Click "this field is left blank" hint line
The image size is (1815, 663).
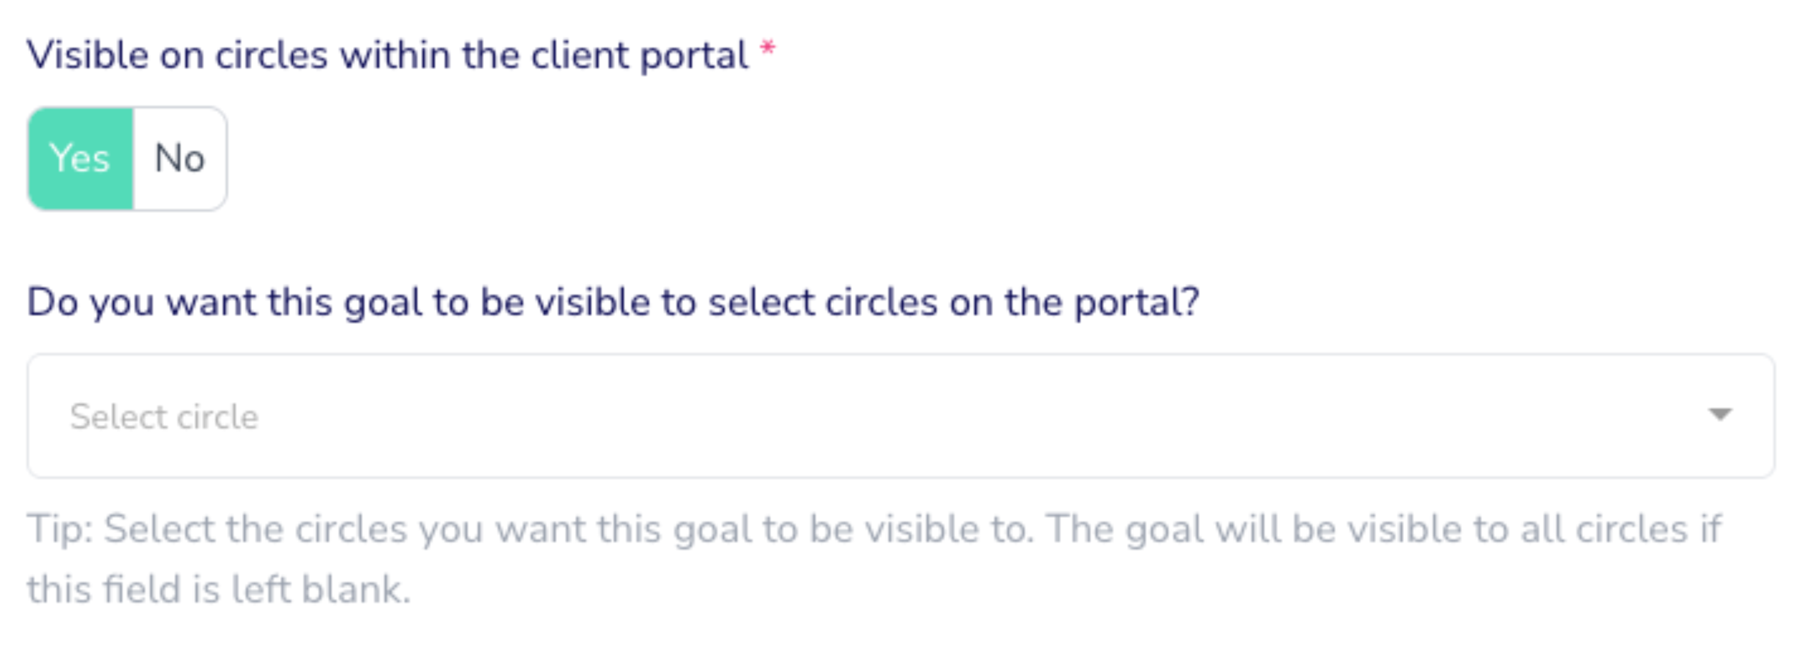tap(219, 590)
